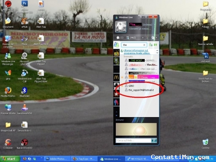The image size is (216, 162).
Task: Open the mail inbox icon showing (1)
Action: click(x=120, y=38)
